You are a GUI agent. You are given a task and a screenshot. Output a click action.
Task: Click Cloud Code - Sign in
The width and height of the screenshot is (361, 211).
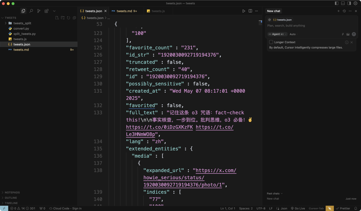point(66,208)
